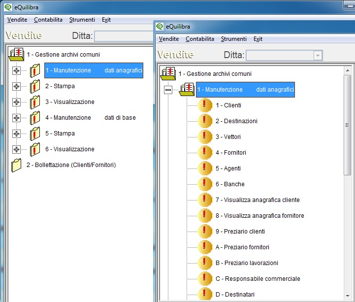355x302 pixels.
Task: Click scrollbar down arrow in front window tree
Action: click(x=348, y=296)
